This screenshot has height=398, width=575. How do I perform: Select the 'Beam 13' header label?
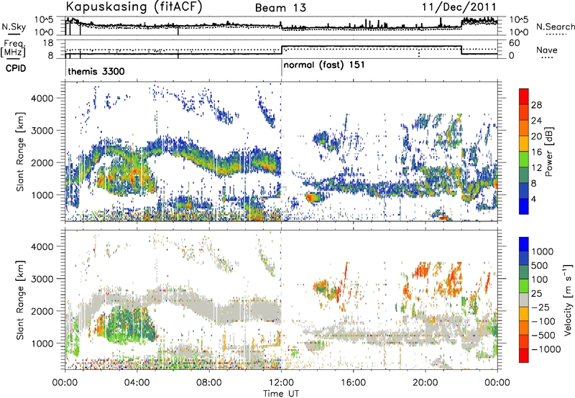coord(280,8)
